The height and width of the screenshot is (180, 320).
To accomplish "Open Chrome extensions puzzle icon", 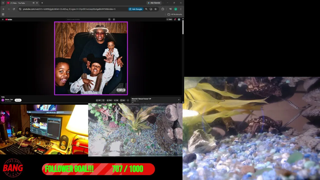I will point(163,9).
